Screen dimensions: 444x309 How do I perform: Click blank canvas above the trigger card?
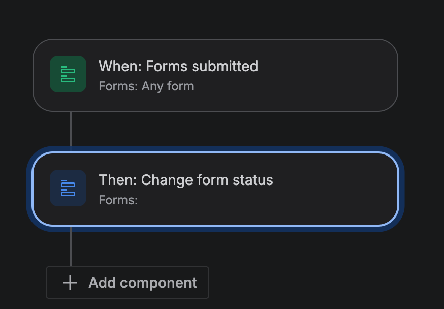[x=215, y=18]
